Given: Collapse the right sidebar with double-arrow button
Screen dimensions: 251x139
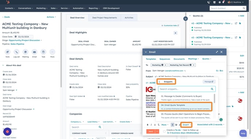Looking at the screenshot, I should pyautogui.click(x=185, y=19).
